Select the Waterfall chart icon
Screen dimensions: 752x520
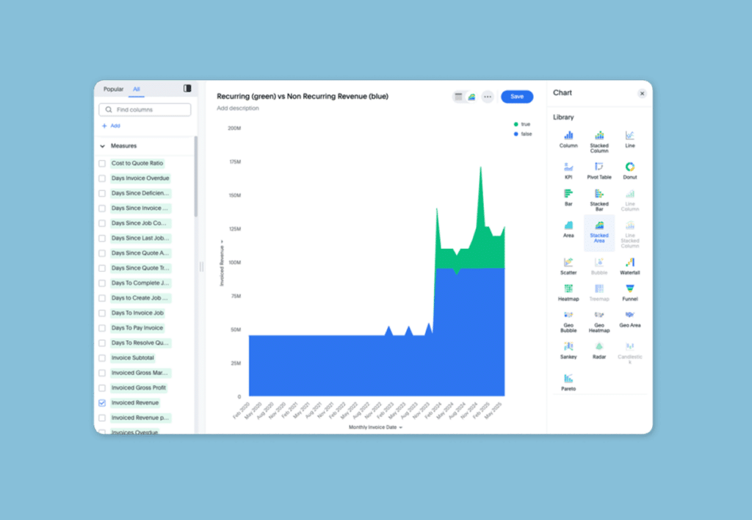point(629,263)
